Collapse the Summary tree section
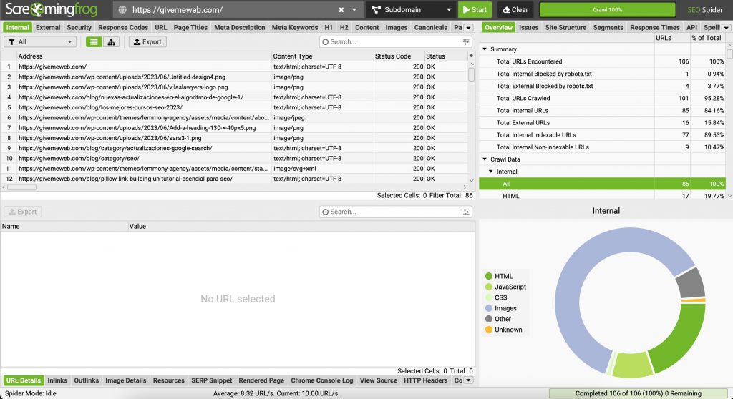The image size is (733, 399). pos(485,49)
